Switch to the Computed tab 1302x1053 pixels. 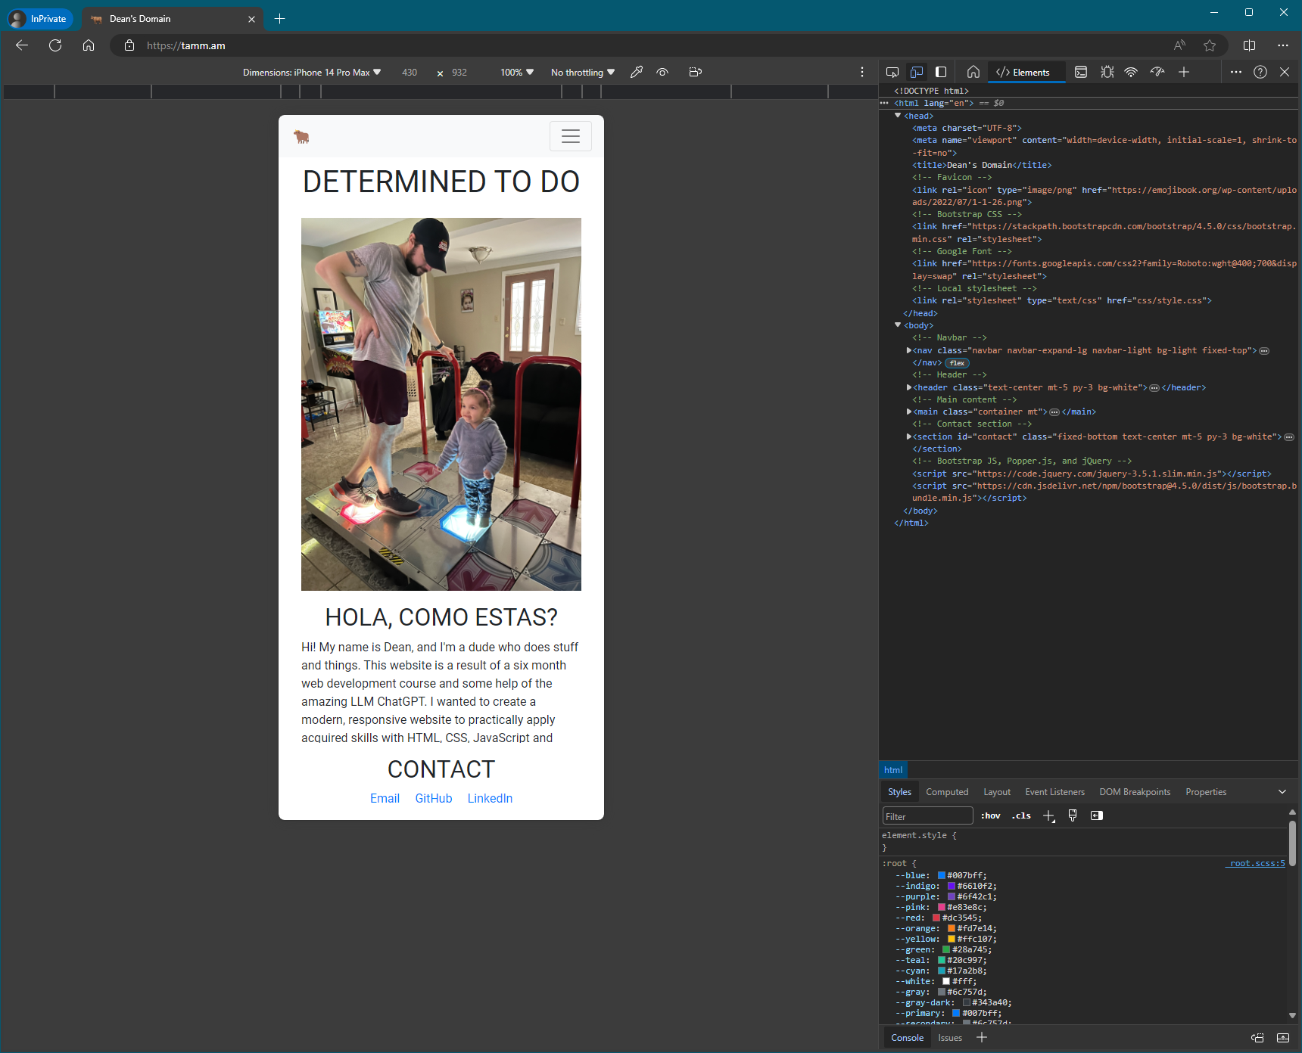(947, 792)
